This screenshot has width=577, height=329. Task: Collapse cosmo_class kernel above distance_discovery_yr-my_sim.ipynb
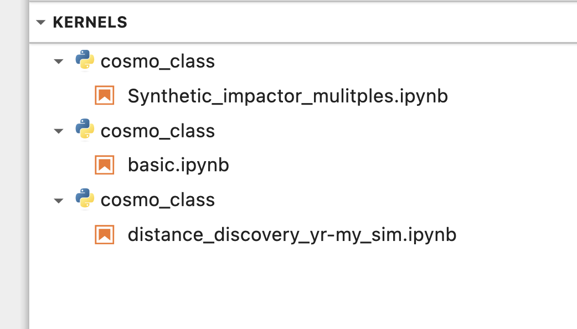coord(59,200)
